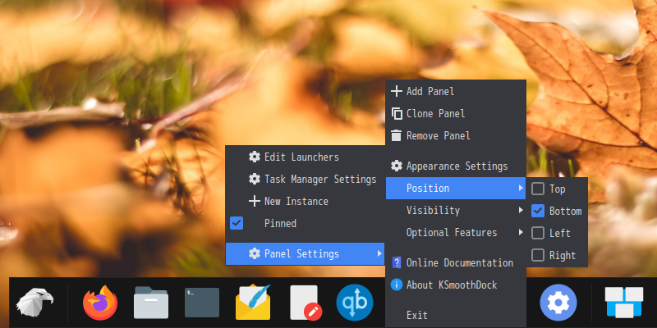This screenshot has width=657, height=328.
Task: Open Task Manager Settings entry
Action: click(305, 179)
